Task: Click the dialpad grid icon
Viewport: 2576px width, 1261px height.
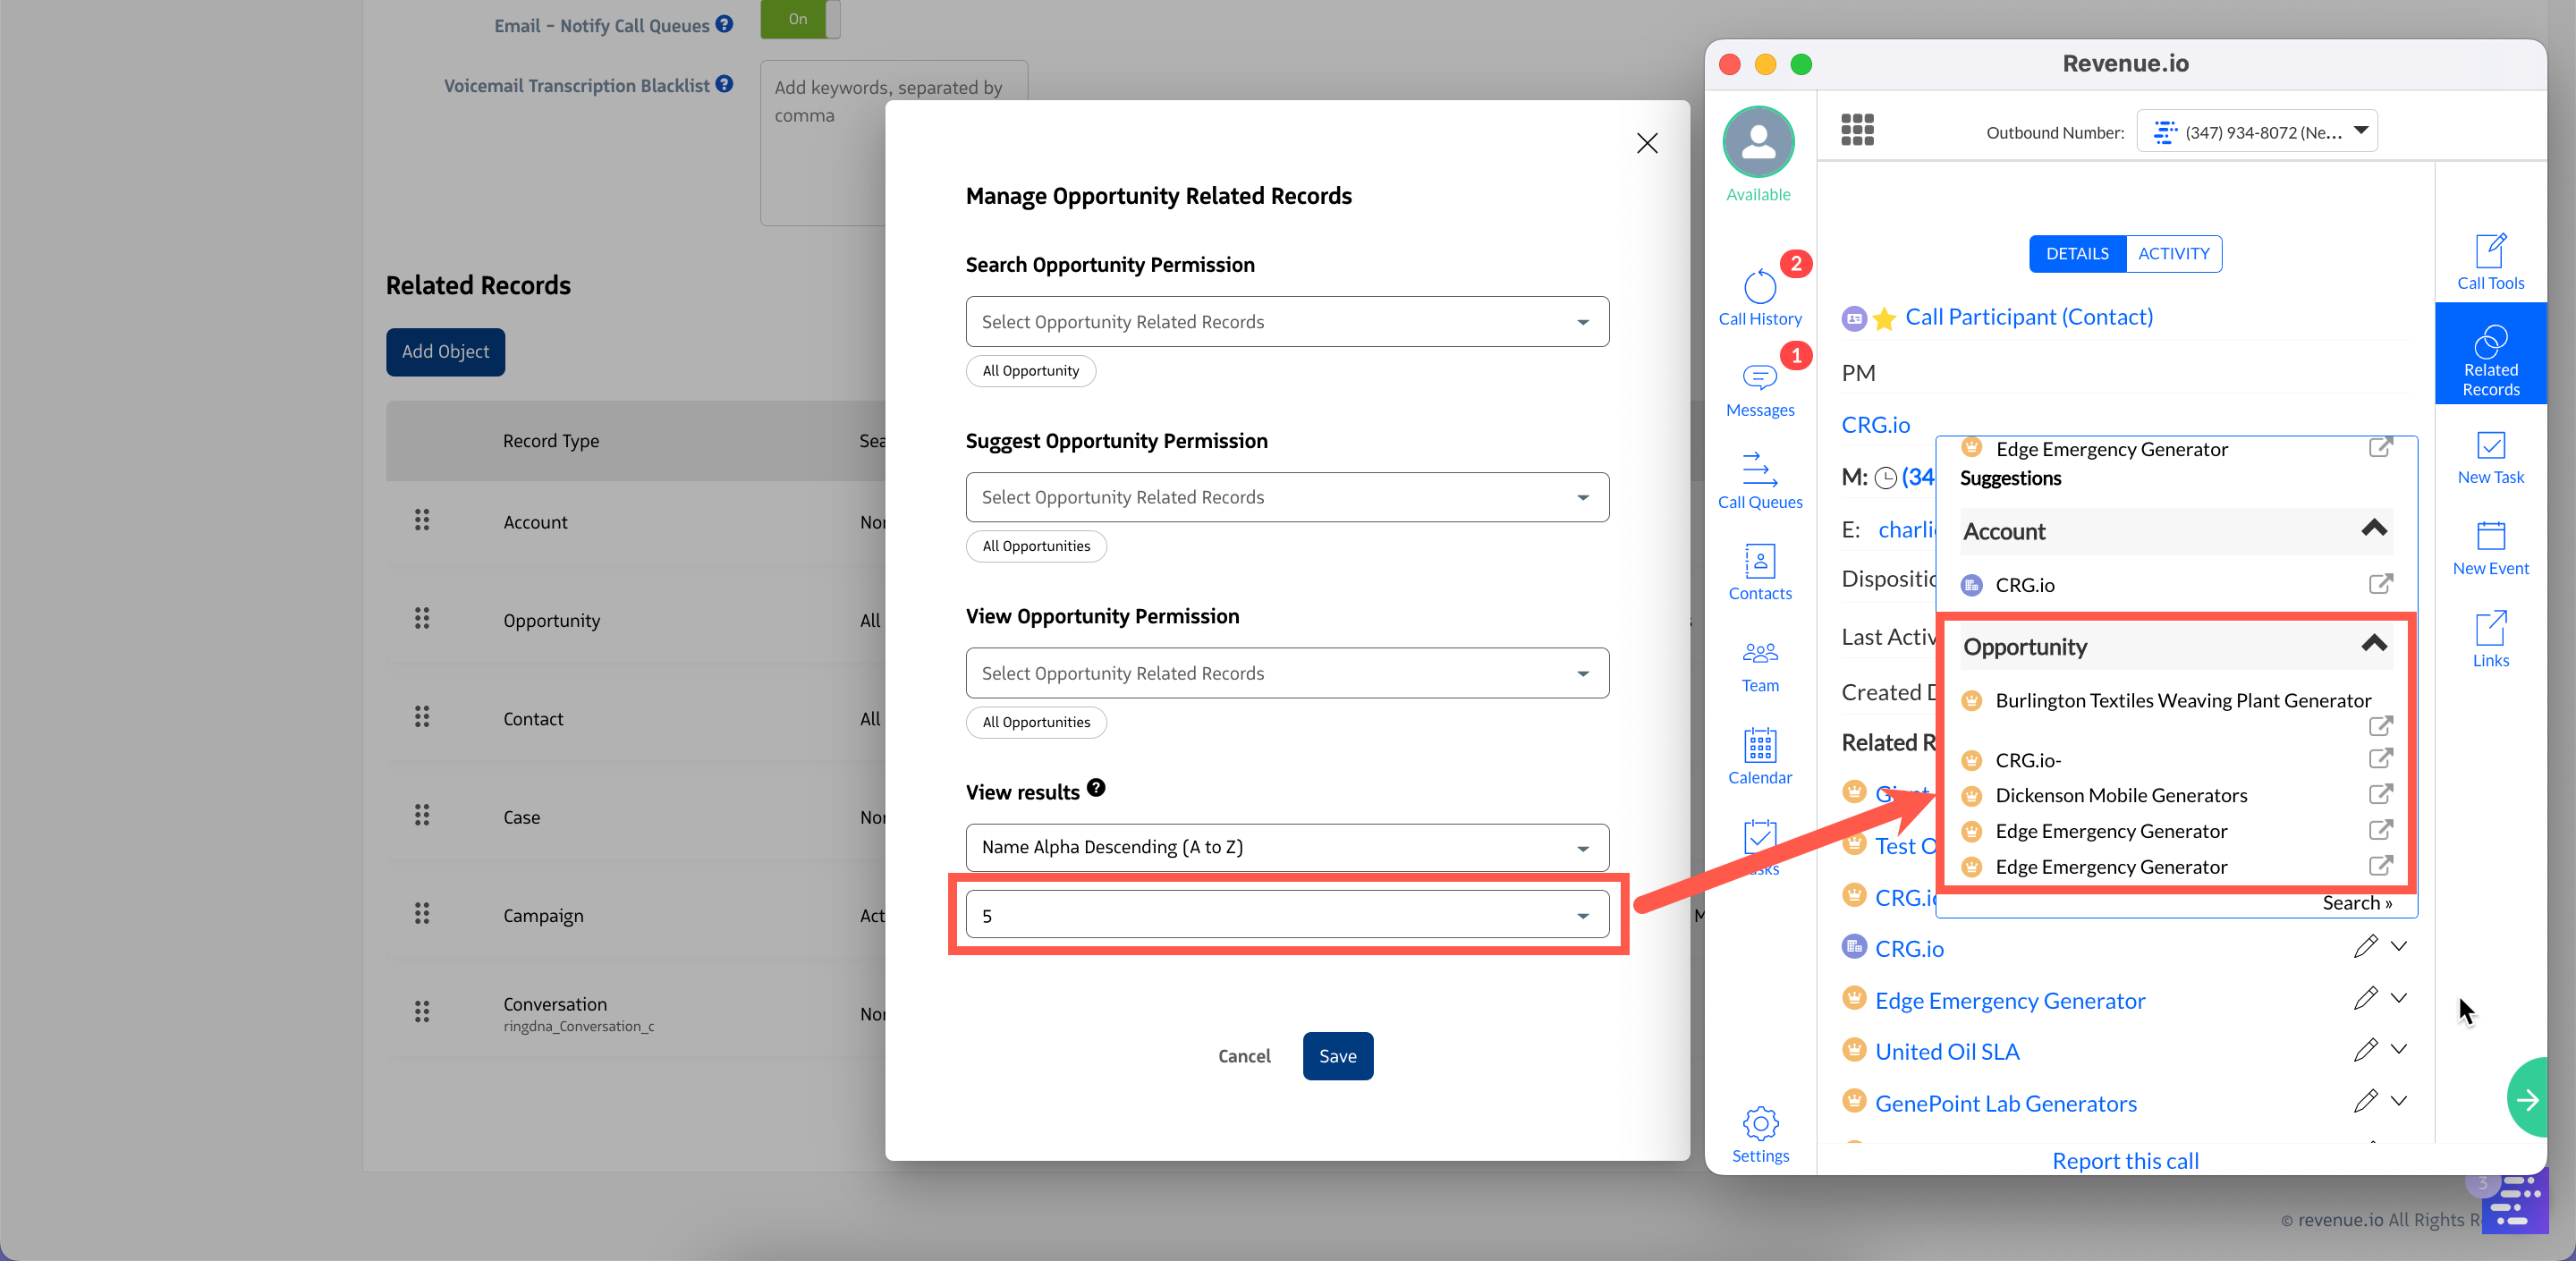Action: click(x=1857, y=130)
